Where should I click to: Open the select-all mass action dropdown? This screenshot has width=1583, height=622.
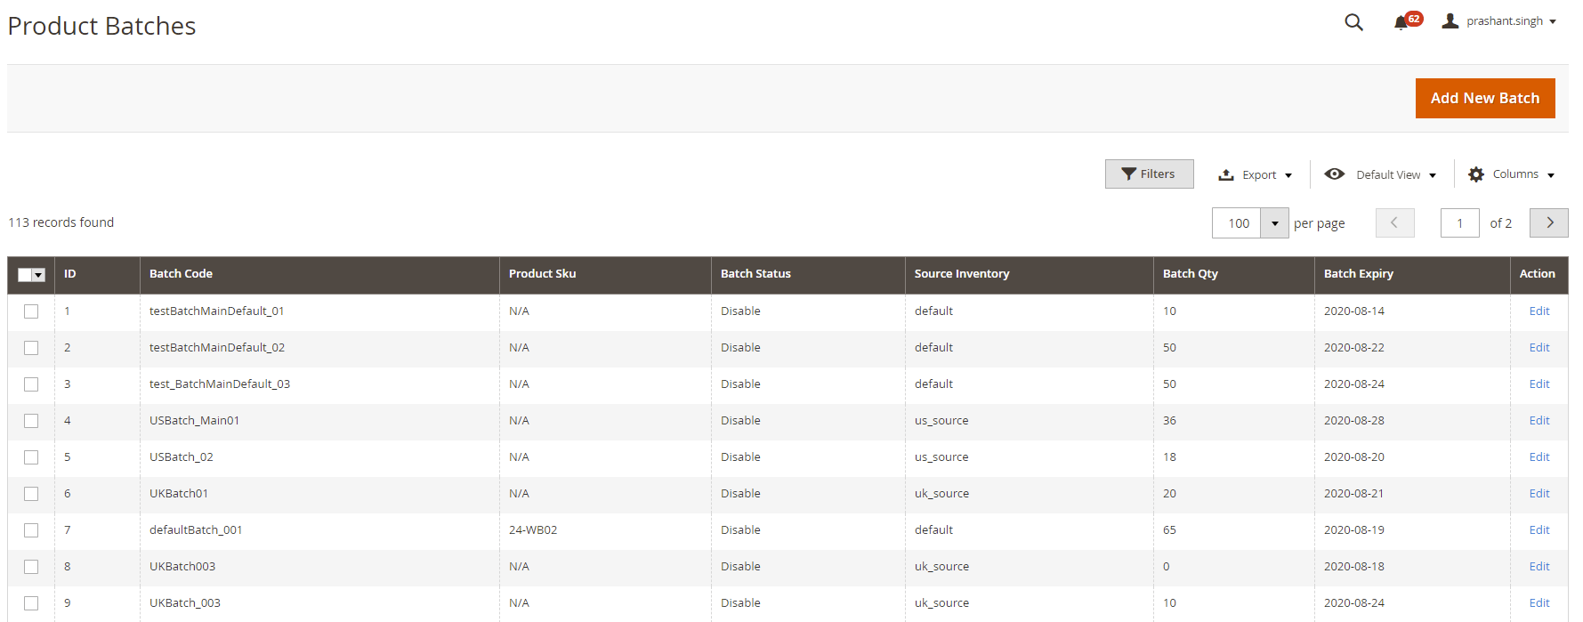point(38,275)
